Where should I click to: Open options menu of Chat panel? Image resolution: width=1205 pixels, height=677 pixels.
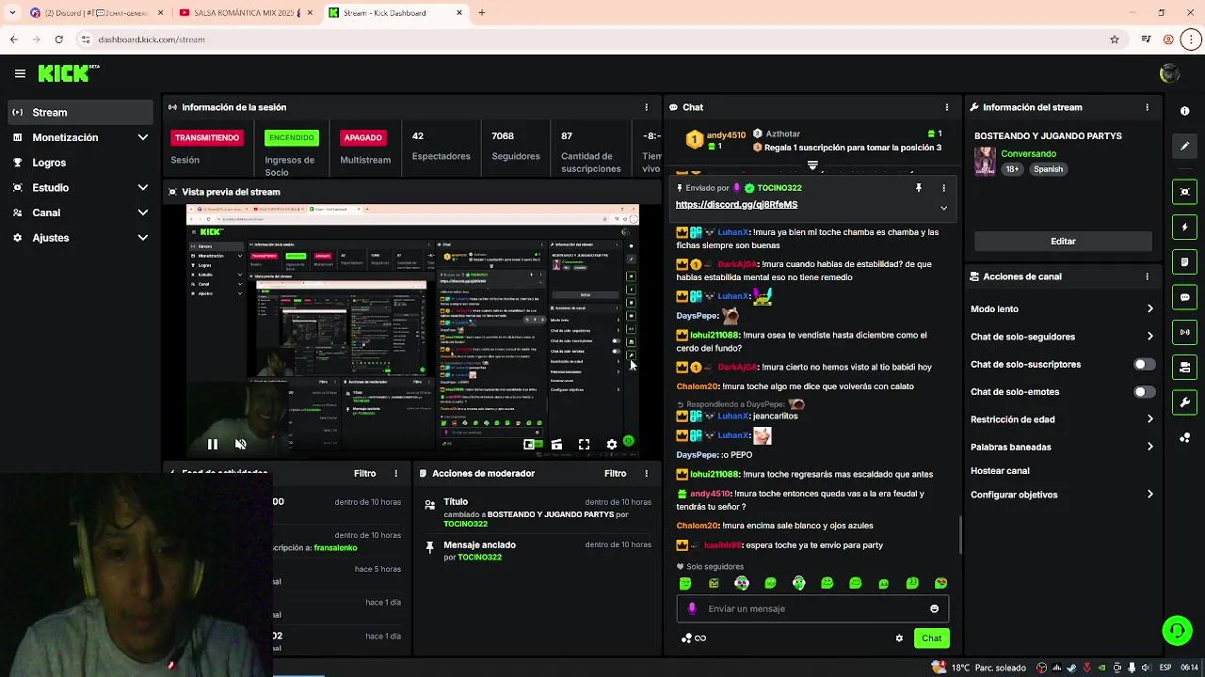(x=947, y=107)
